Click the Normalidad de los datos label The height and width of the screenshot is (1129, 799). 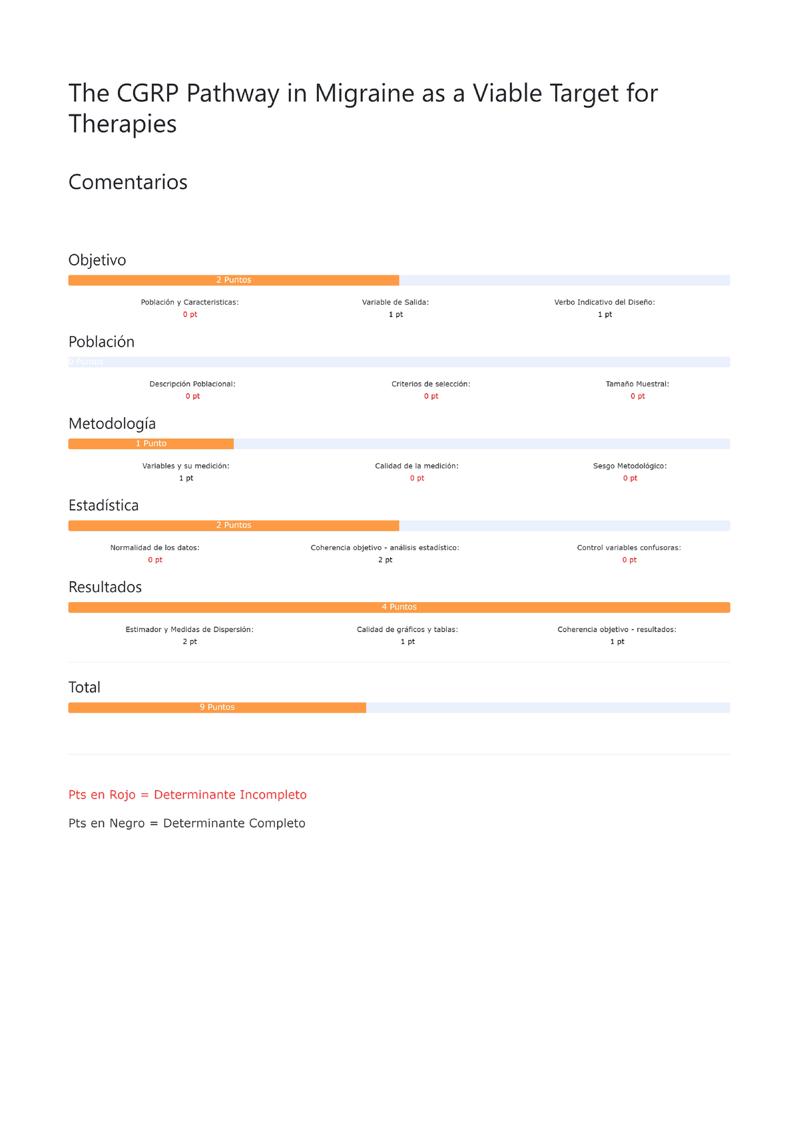coord(155,548)
